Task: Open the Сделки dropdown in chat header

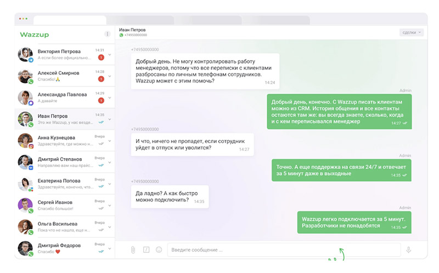Action: pyautogui.click(x=412, y=33)
